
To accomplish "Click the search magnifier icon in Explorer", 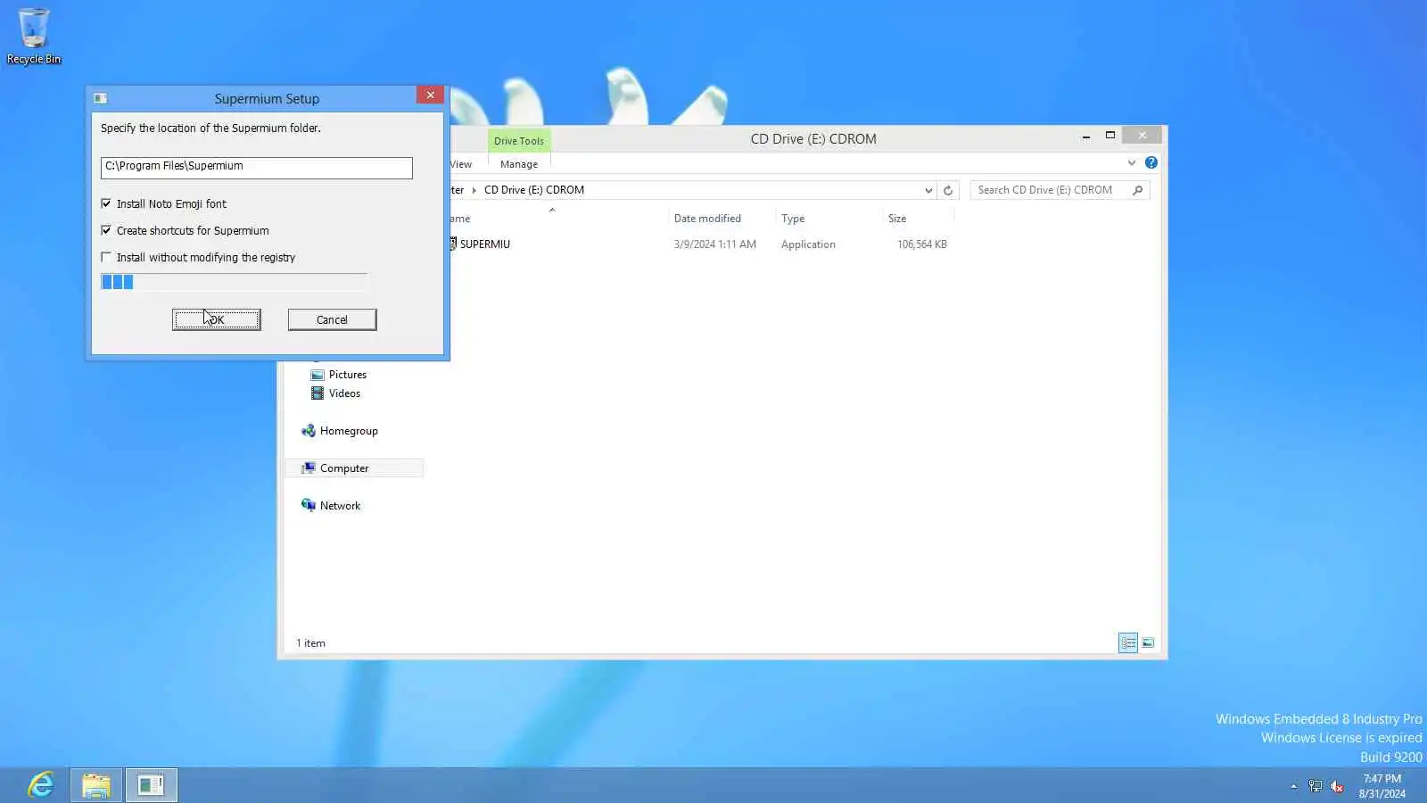I will point(1137,190).
